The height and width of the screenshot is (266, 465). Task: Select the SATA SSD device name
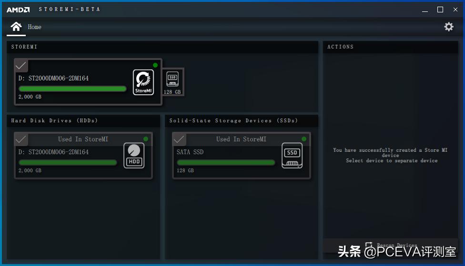[190, 152]
